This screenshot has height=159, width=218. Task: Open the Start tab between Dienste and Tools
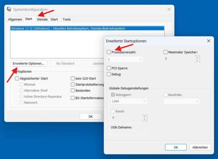(54, 20)
